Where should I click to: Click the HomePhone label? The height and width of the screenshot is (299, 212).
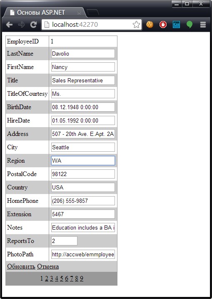coord(22,201)
